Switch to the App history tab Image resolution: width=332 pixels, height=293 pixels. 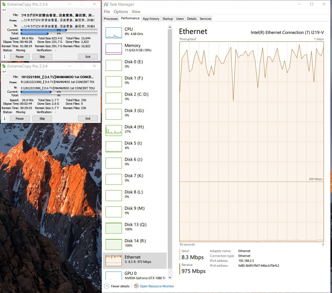point(151,19)
